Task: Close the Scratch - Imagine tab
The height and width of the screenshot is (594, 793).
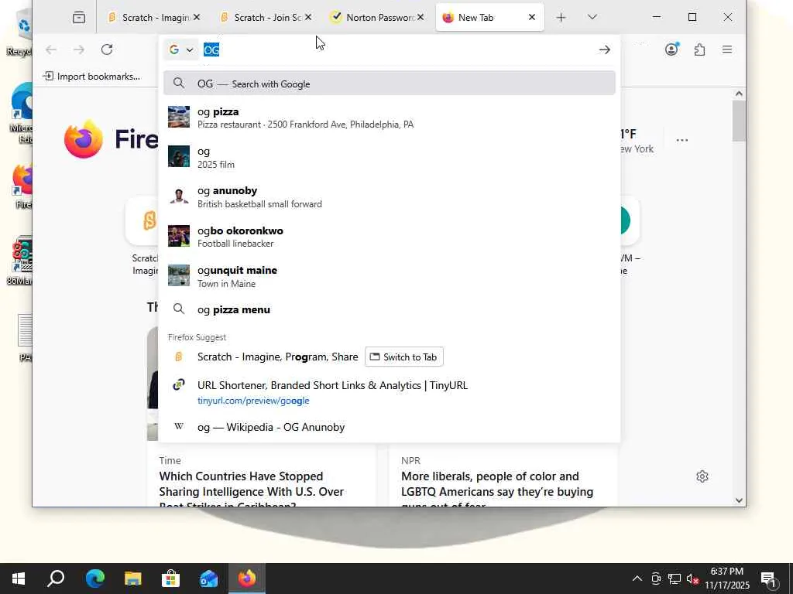Action: click(197, 17)
